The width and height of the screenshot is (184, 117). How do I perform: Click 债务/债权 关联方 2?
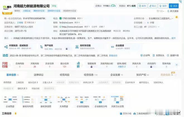coord(122,65)
